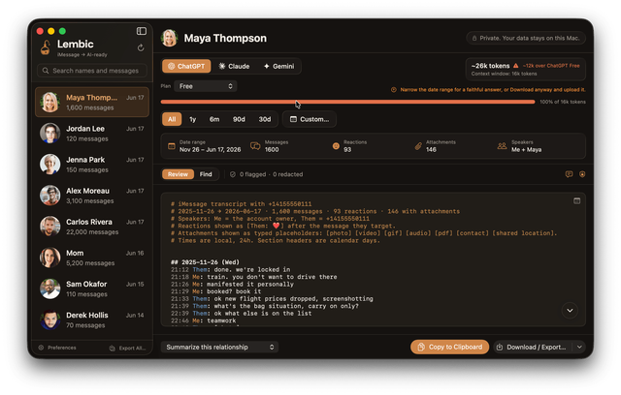This screenshot has height=395, width=621.
Task: Open Preferences in the sidebar footer
Action: point(57,348)
